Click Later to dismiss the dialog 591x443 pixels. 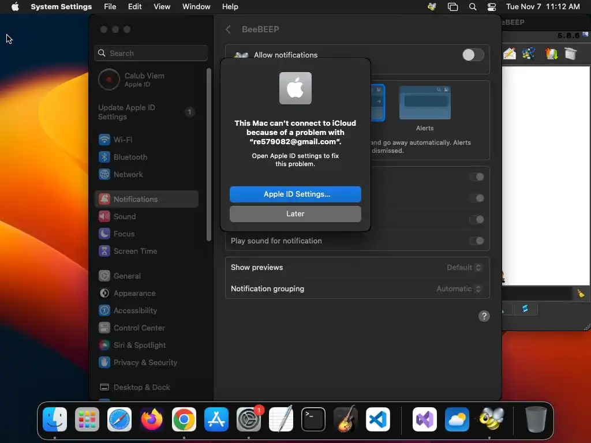tap(295, 214)
